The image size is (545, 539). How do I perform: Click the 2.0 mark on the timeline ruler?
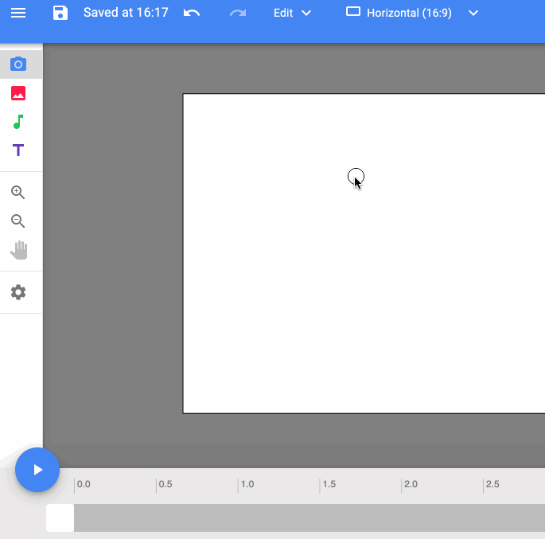(x=411, y=484)
